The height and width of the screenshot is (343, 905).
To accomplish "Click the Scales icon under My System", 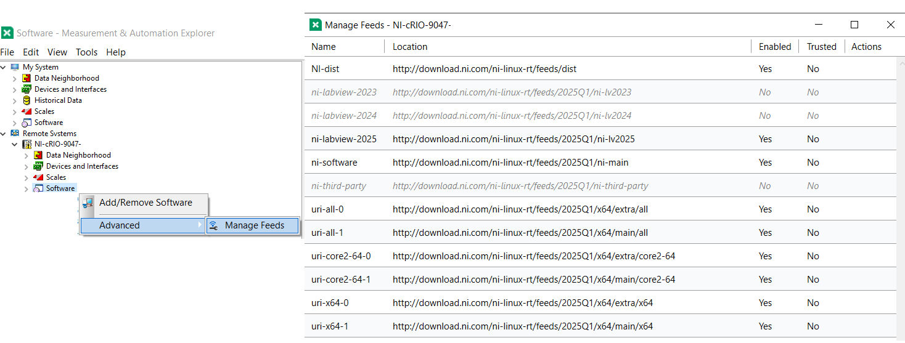I will [x=27, y=111].
